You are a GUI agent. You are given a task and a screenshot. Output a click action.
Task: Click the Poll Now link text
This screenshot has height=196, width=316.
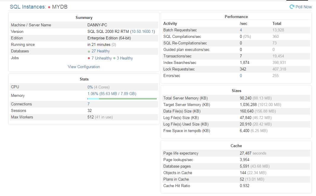[x=304, y=7]
